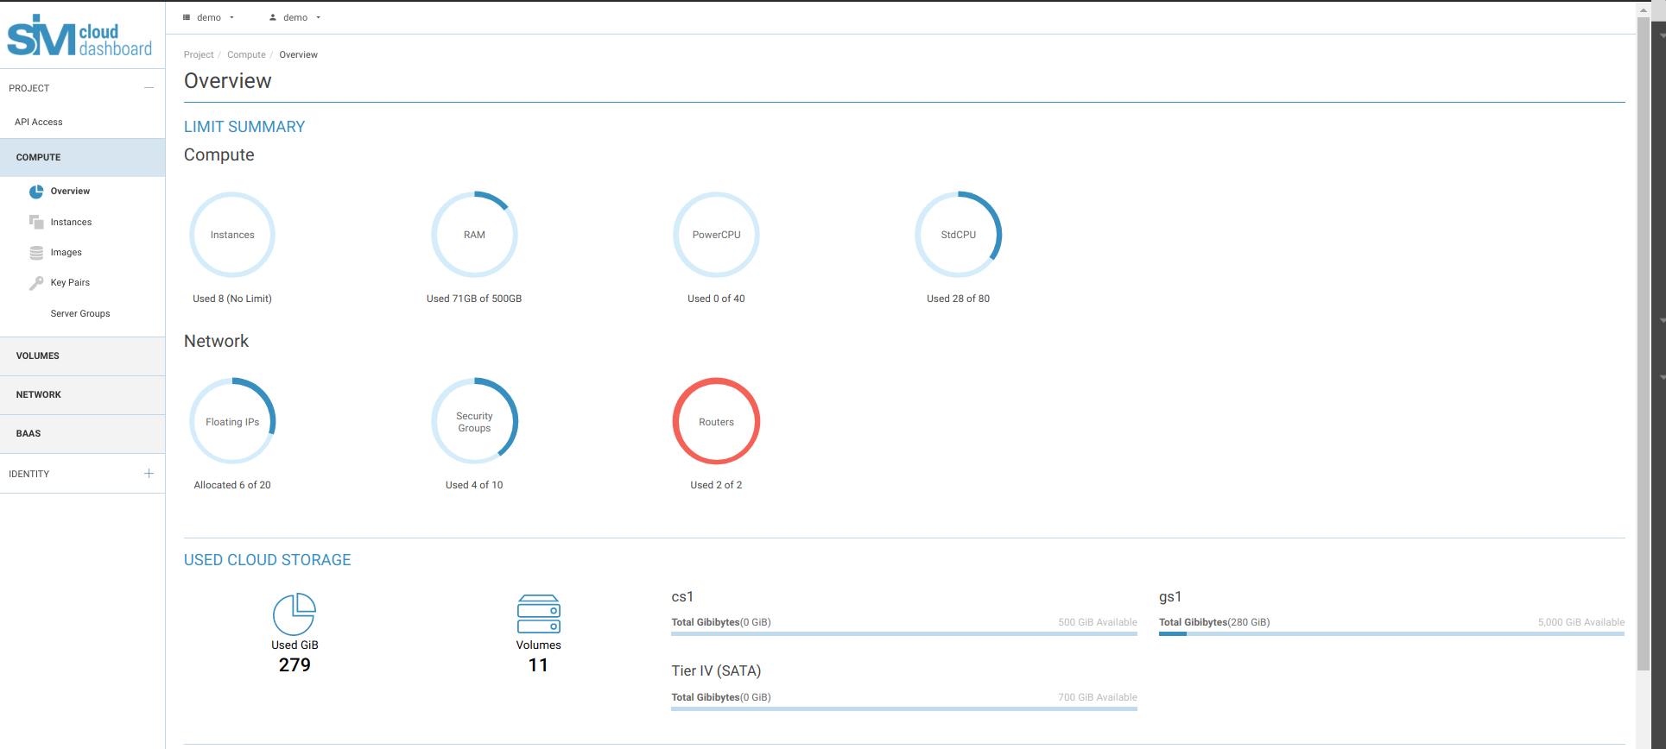Click the Images database icon in sidebar
Screen dimensions: 1666x749
36,253
